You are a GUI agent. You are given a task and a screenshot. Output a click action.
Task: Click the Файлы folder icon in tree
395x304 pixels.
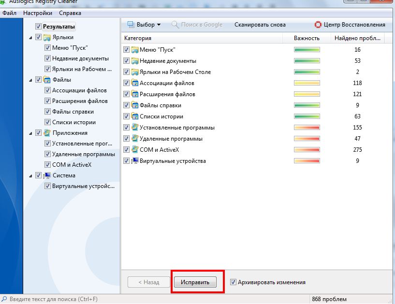click(x=47, y=80)
